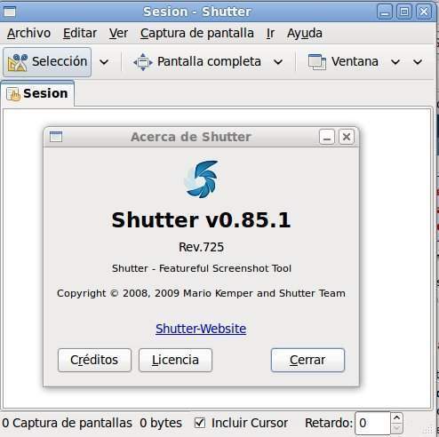The height and width of the screenshot is (437, 439).
Task: Decrease Retardo with the down arrow
Action: 396,428
